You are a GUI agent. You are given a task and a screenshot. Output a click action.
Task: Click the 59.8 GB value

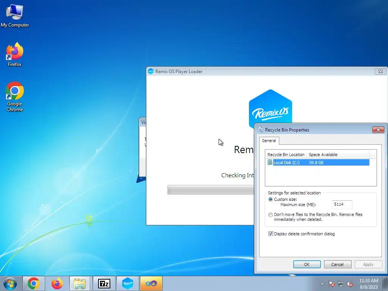click(316, 163)
